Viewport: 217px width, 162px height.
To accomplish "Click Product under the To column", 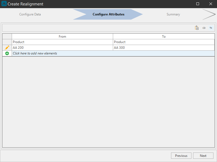I will [x=164, y=42].
